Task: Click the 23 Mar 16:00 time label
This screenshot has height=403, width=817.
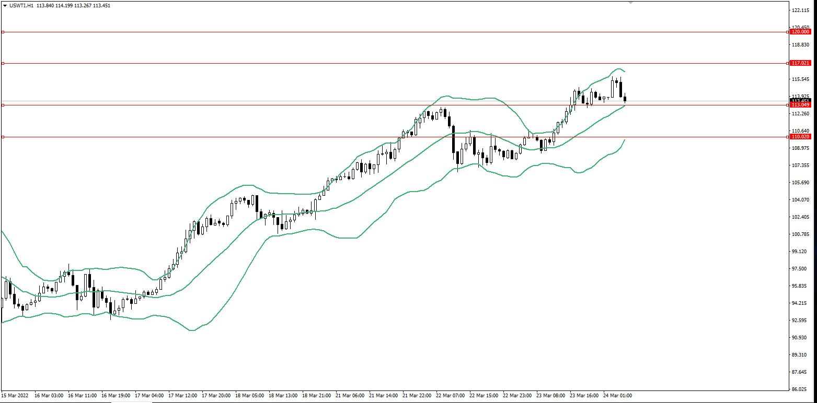Action: [x=584, y=396]
